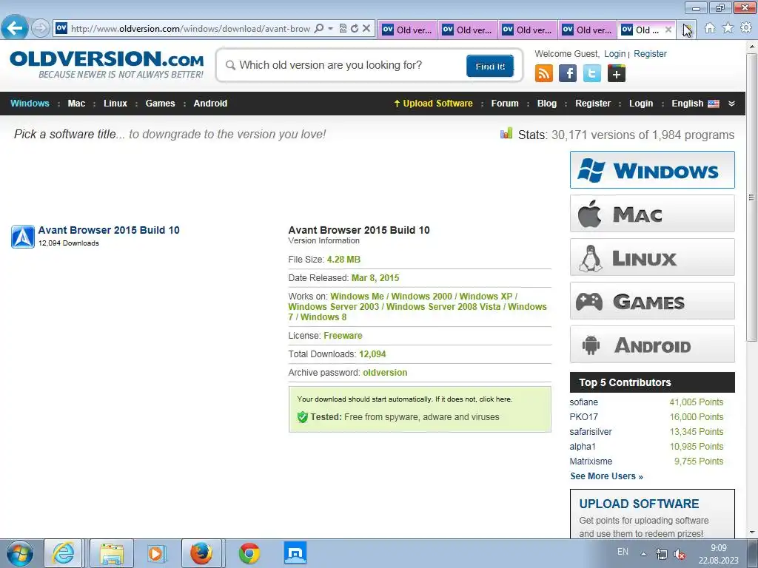Image resolution: width=758 pixels, height=568 pixels.
Task: Click the OLDVERSION.COM logo
Action: click(x=107, y=64)
